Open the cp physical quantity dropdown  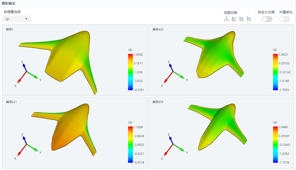[x=17, y=19]
